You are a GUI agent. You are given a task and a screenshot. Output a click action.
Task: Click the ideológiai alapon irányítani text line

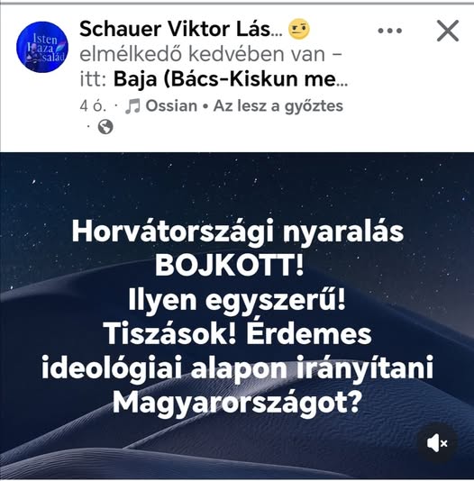click(x=237, y=368)
